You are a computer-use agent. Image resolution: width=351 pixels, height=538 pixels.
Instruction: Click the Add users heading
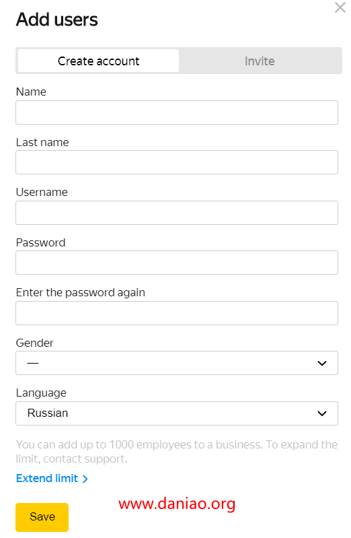pyautogui.click(x=57, y=20)
